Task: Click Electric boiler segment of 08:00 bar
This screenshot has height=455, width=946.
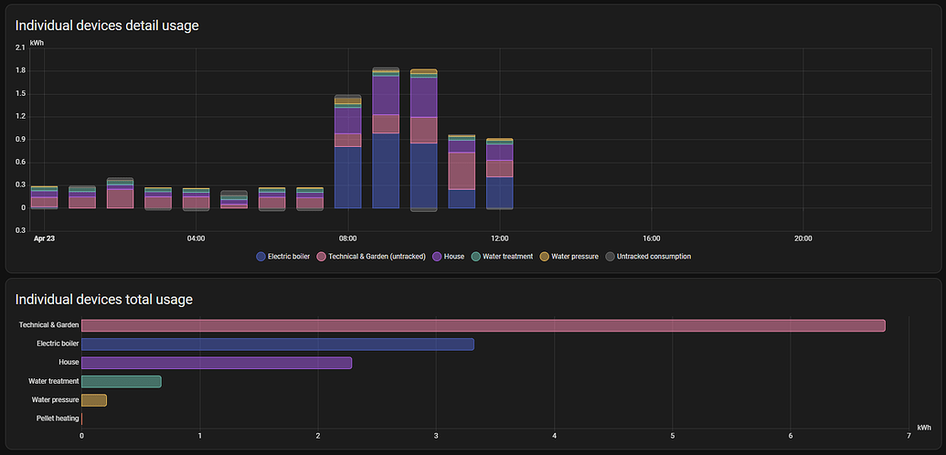Action: pos(347,177)
